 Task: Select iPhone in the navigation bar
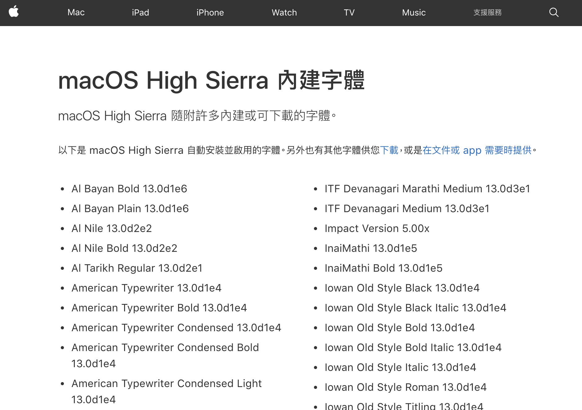[x=210, y=12]
